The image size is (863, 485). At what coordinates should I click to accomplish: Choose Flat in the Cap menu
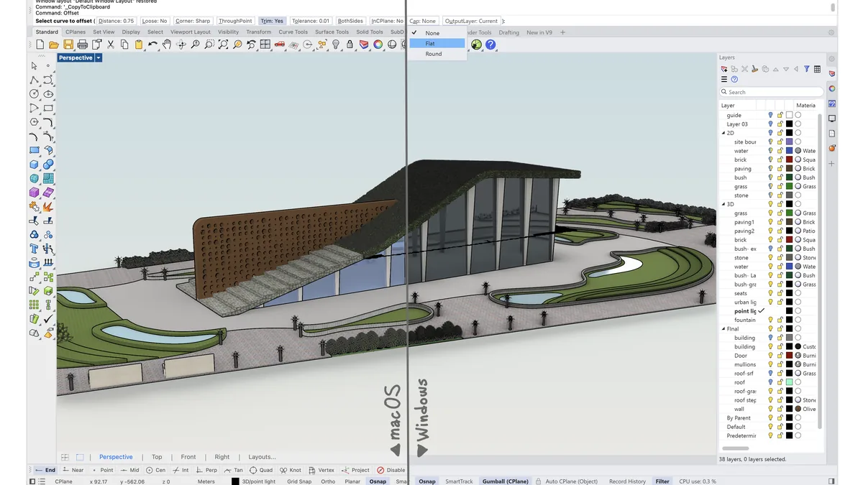pyautogui.click(x=437, y=43)
